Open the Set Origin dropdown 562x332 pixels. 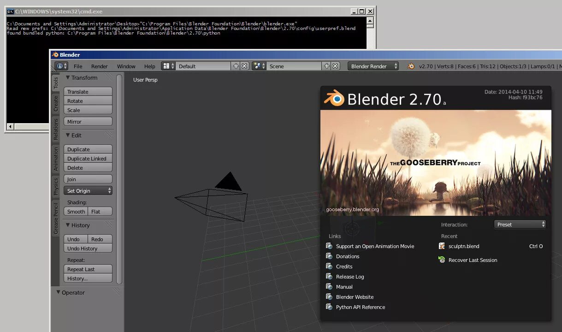[88, 190]
